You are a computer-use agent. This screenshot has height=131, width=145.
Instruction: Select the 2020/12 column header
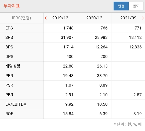pyautogui.click(x=94, y=18)
